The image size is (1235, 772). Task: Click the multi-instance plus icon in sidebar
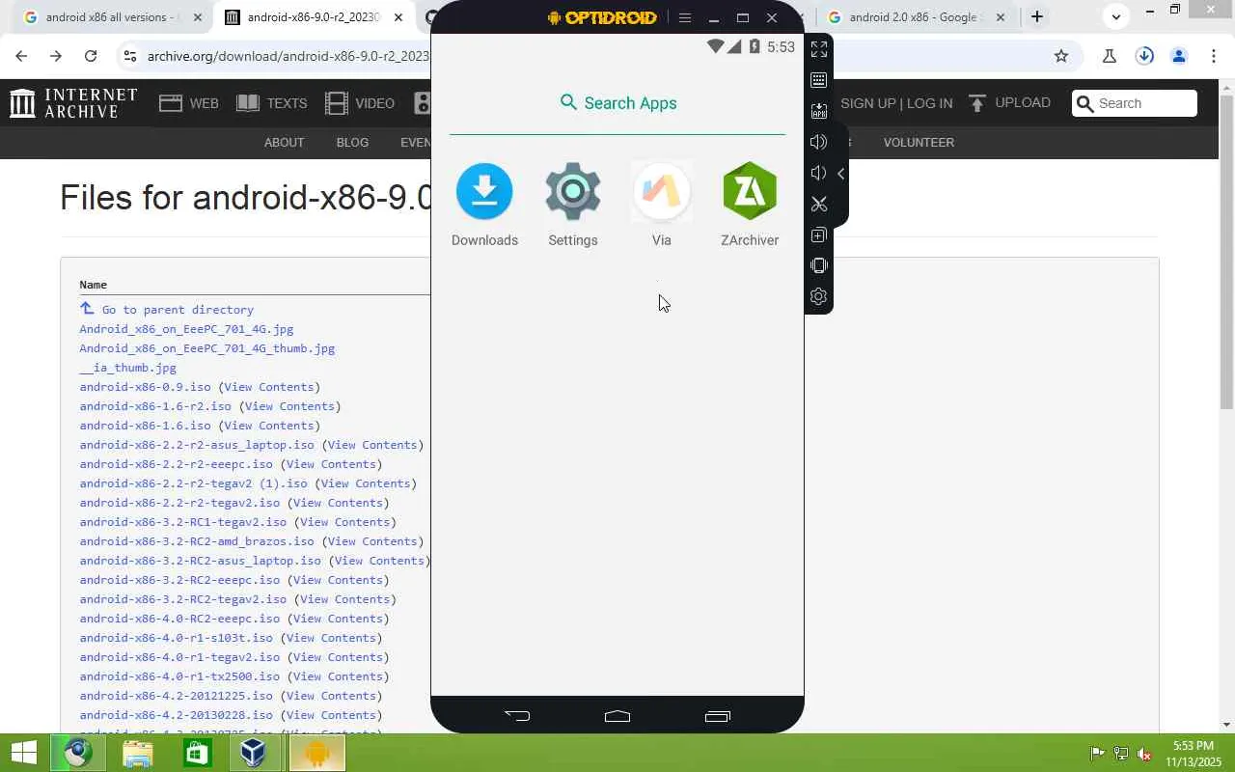pos(819,234)
